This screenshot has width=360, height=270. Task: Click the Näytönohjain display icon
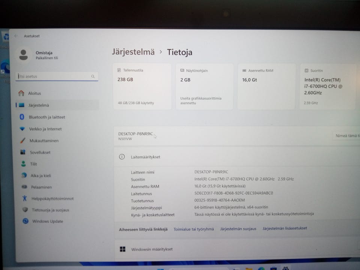182,70
